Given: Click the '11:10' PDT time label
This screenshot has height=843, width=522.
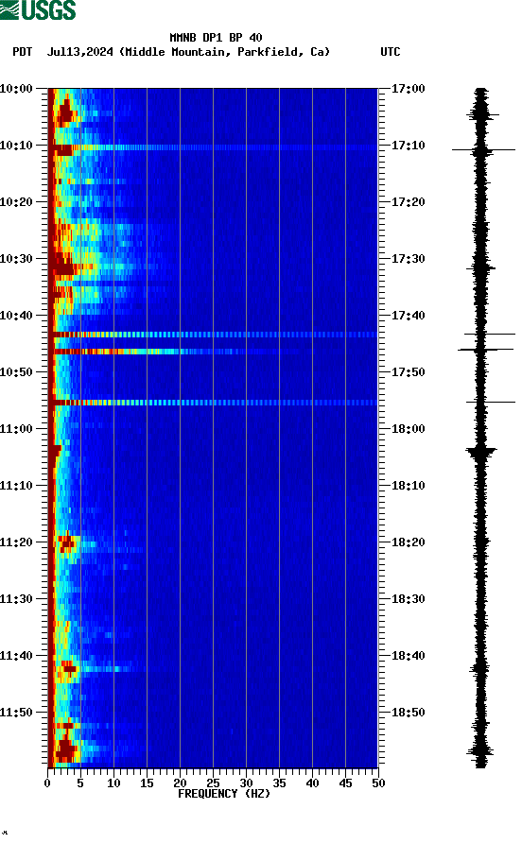Looking at the screenshot, I should (x=16, y=486).
